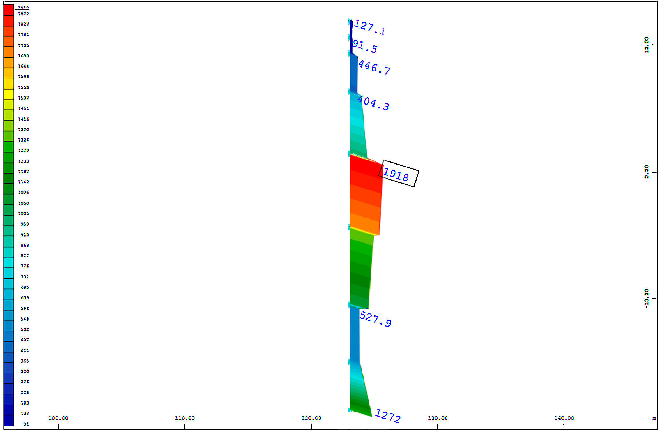
Task: Click the legend value 1507
Action: pyautogui.click(x=23, y=98)
